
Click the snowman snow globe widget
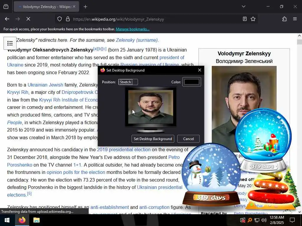211,175
